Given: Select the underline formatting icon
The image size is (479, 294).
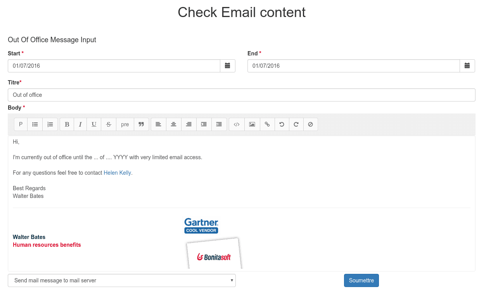Looking at the screenshot, I should (x=93, y=124).
